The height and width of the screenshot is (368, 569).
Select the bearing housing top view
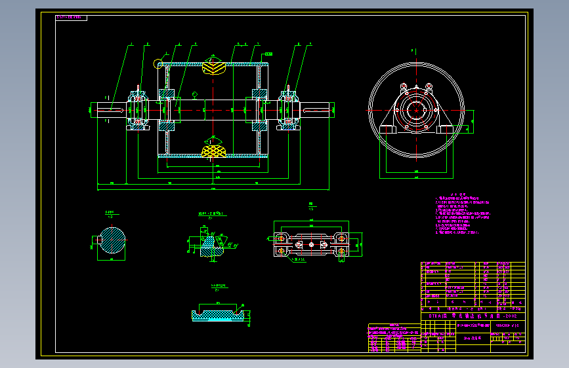(x=311, y=245)
